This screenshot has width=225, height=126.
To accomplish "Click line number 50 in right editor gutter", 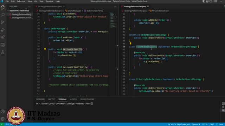I will [124, 47].
